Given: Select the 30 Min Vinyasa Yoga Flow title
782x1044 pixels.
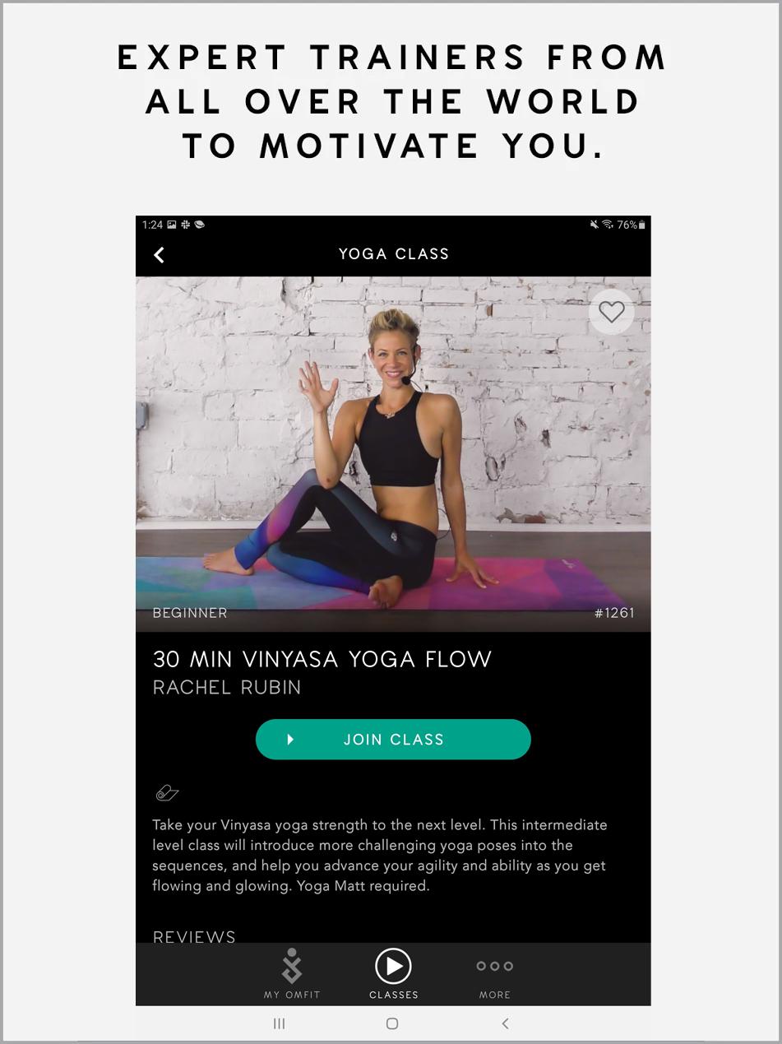Looking at the screenshot, I should click(x=322, y=659).
